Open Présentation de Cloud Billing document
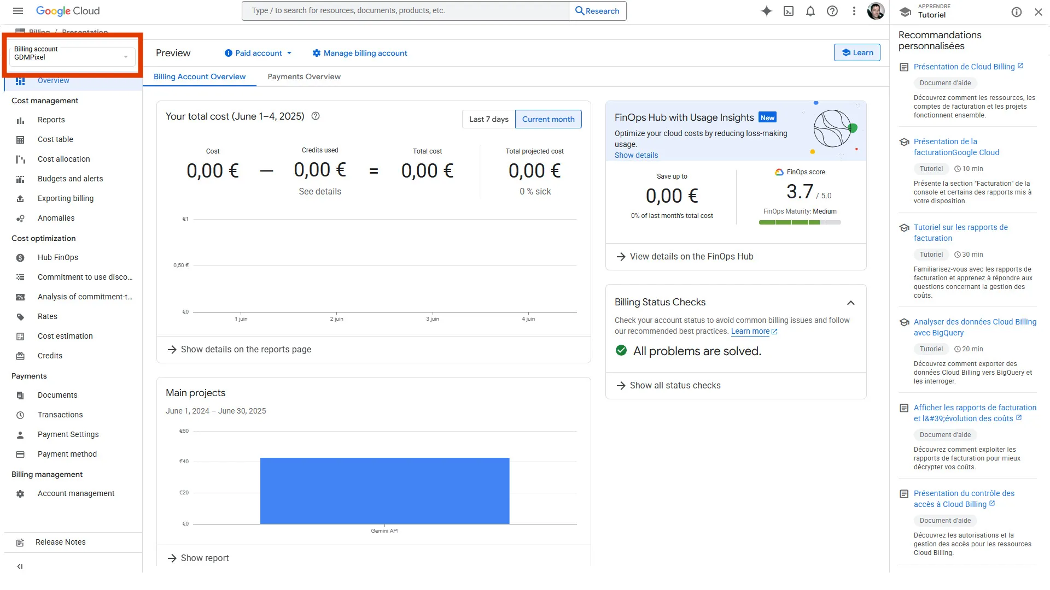The height and width of the screenshot is (590, 1050). click(964, 67)
